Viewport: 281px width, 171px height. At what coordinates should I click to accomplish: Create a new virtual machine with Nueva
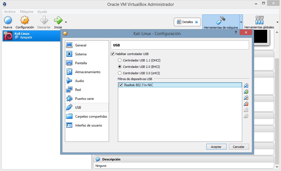(x=7, y=22)
